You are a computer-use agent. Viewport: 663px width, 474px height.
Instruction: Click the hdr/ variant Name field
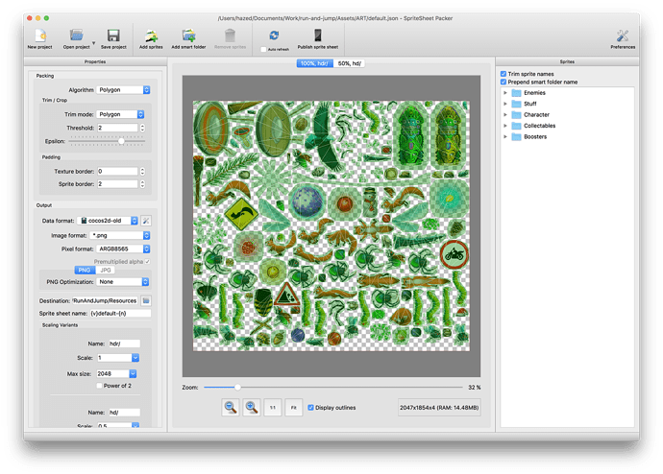(x=124, y=344)
